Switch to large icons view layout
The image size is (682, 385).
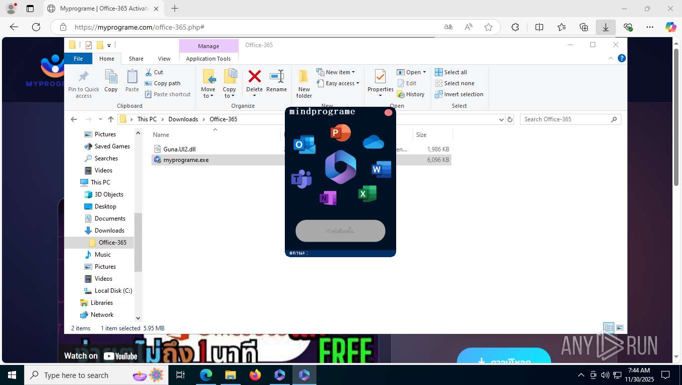click(x=620, y=328)
